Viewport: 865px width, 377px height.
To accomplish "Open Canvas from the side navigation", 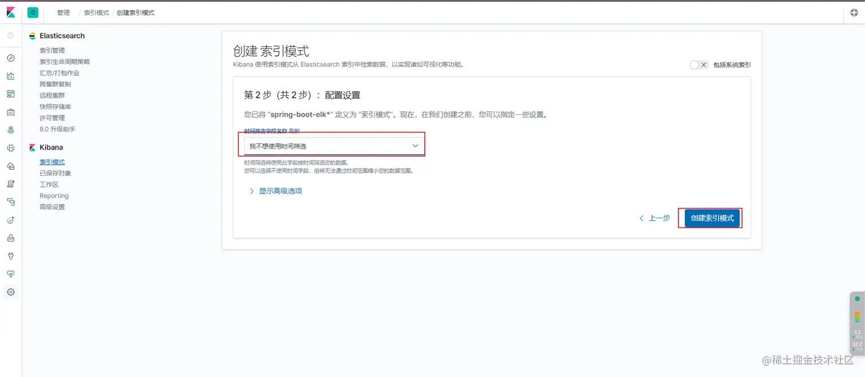I will pyautogui.click(x=11, y=112).
